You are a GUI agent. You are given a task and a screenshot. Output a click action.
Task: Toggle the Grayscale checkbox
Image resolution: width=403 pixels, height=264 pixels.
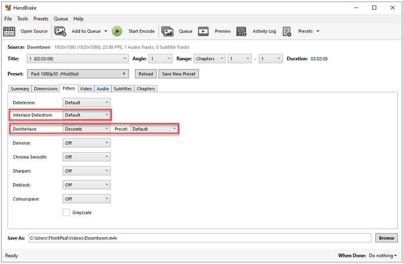tap(66, 212)
